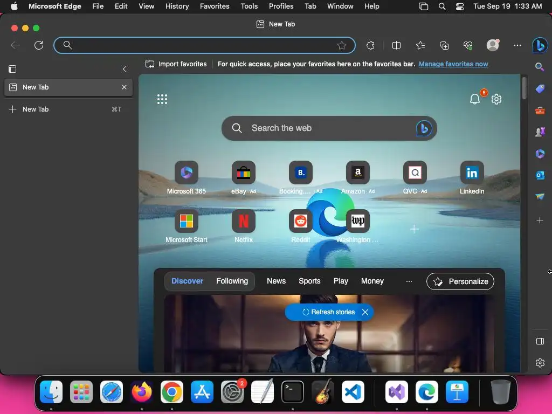Open the Profiles menu
This screenshot has height=414, width=552.
pos(281,6)
